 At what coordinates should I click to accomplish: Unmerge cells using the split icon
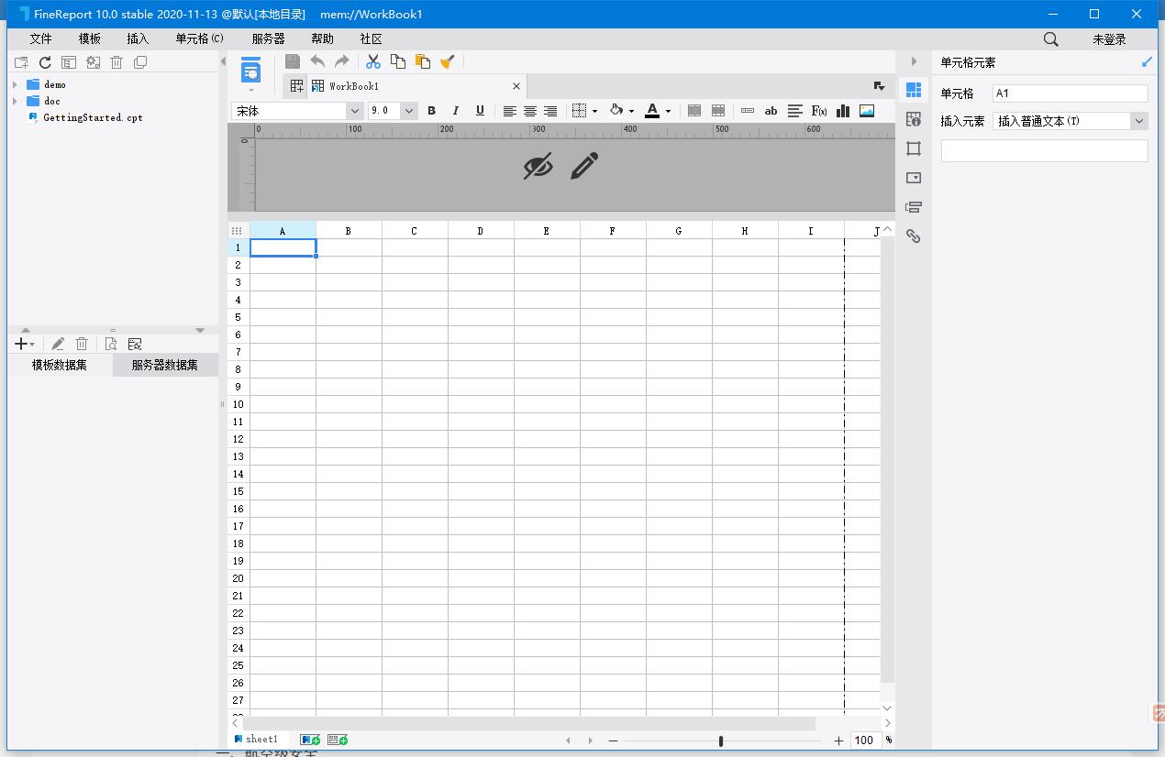718,111
